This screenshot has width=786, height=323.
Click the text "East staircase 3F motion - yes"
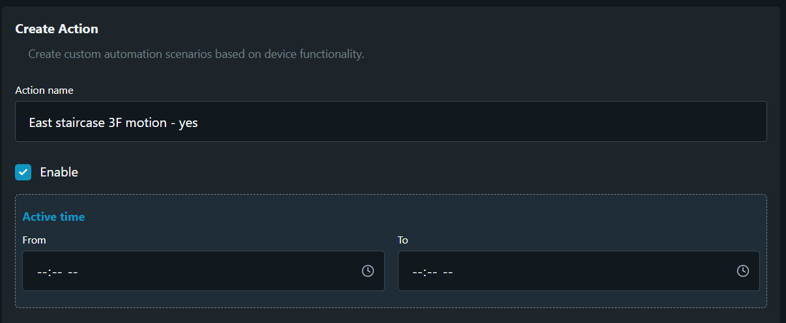pyautogui.click(x=113, y=122)
